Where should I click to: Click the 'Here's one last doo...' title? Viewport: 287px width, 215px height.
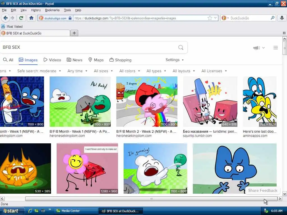pyautogui.click(x=260, y=132)
